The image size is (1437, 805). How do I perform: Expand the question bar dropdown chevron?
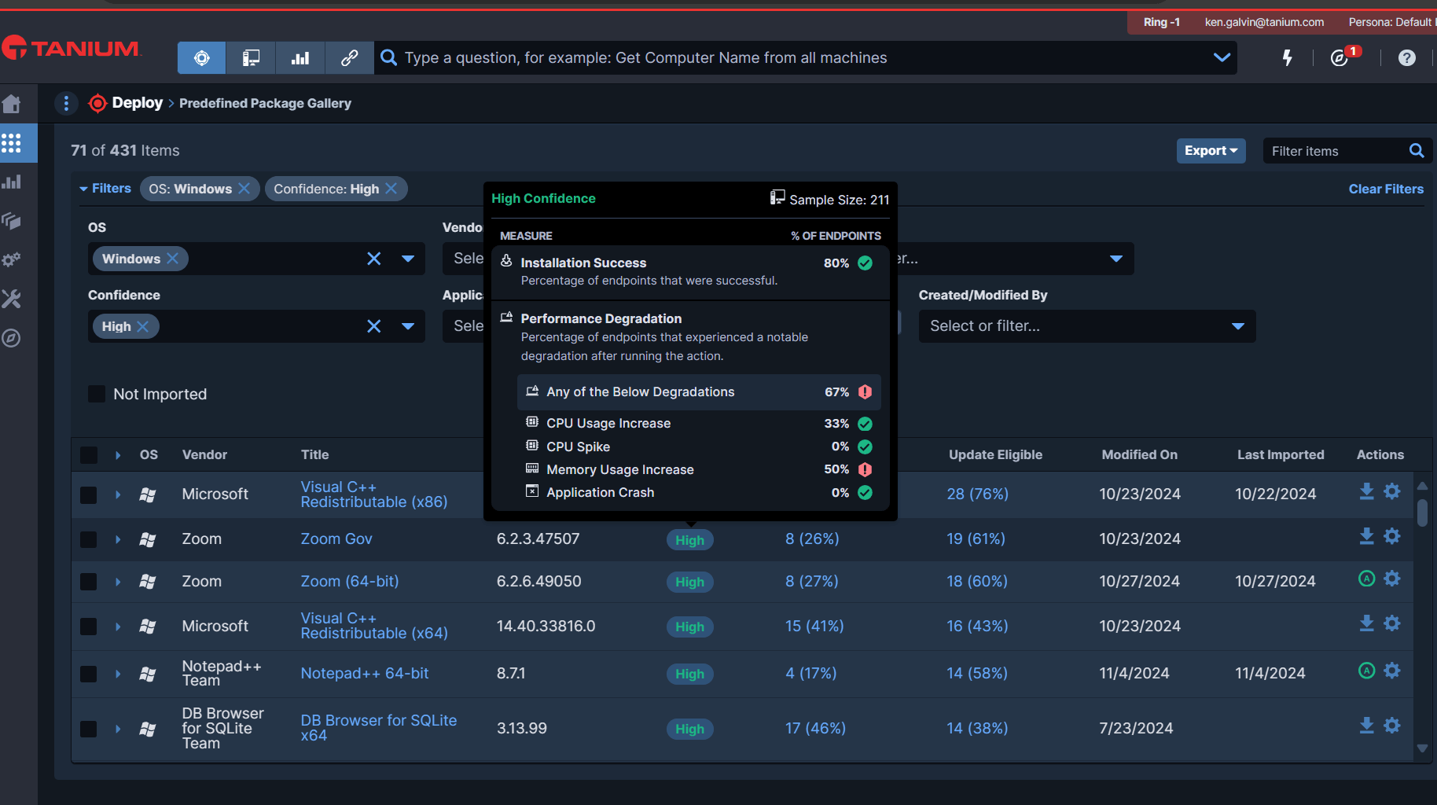[1222, 57]
